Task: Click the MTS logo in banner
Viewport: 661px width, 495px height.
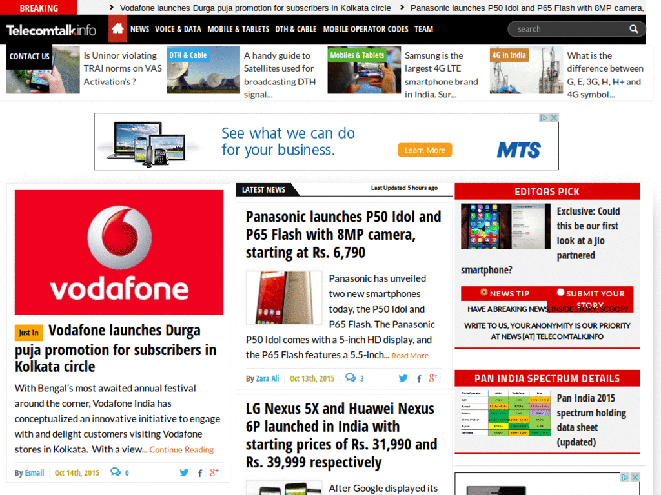Action: [x=518, y=150]
